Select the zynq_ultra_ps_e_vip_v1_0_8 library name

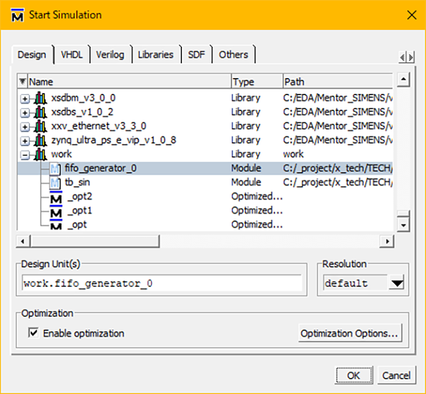click(114, 140)
